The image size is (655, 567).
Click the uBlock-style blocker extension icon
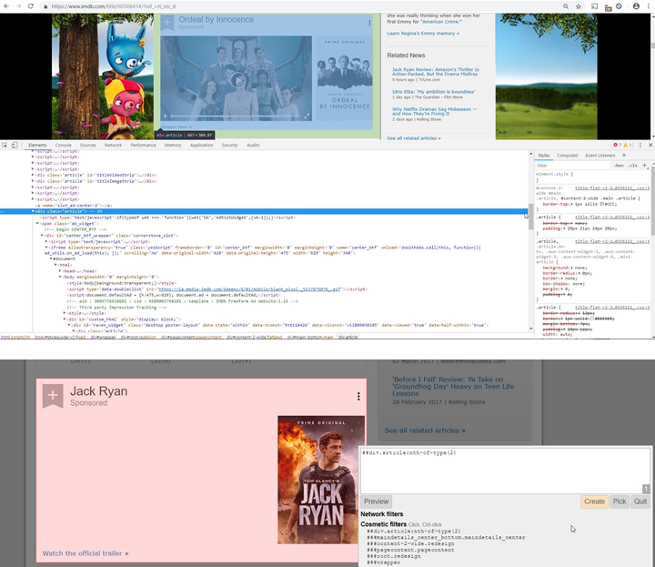(x=620, y=6)
